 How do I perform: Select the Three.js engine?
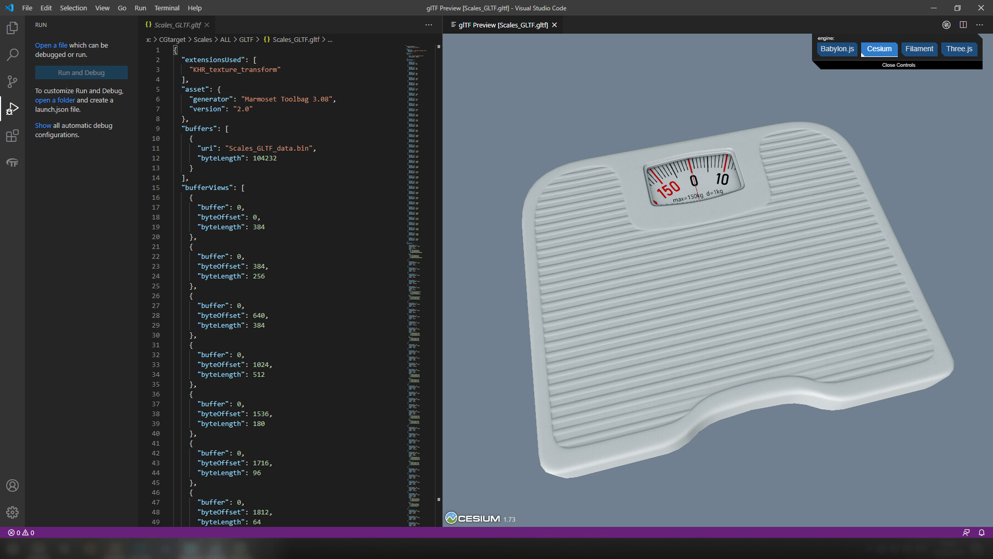tap(959, 49)
